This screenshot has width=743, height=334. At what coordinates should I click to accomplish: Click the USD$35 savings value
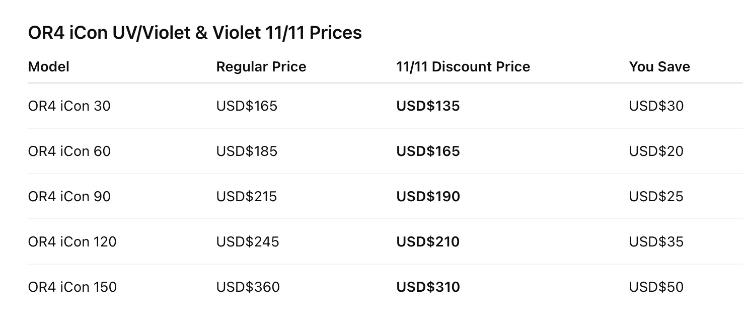tap(656, 242)
